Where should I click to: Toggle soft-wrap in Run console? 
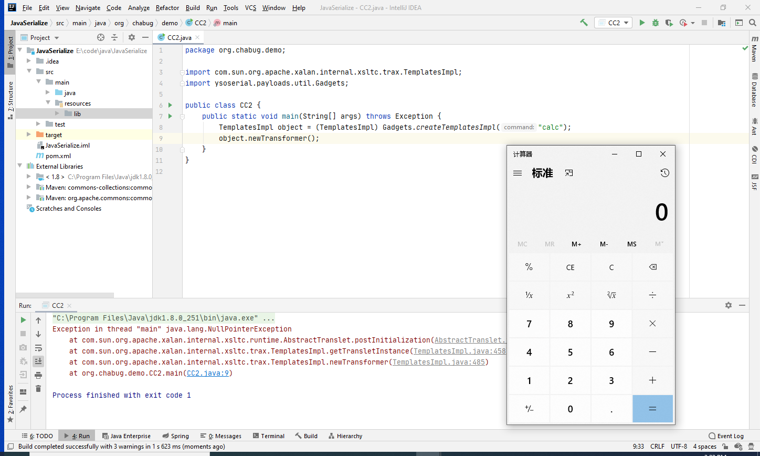38,348
